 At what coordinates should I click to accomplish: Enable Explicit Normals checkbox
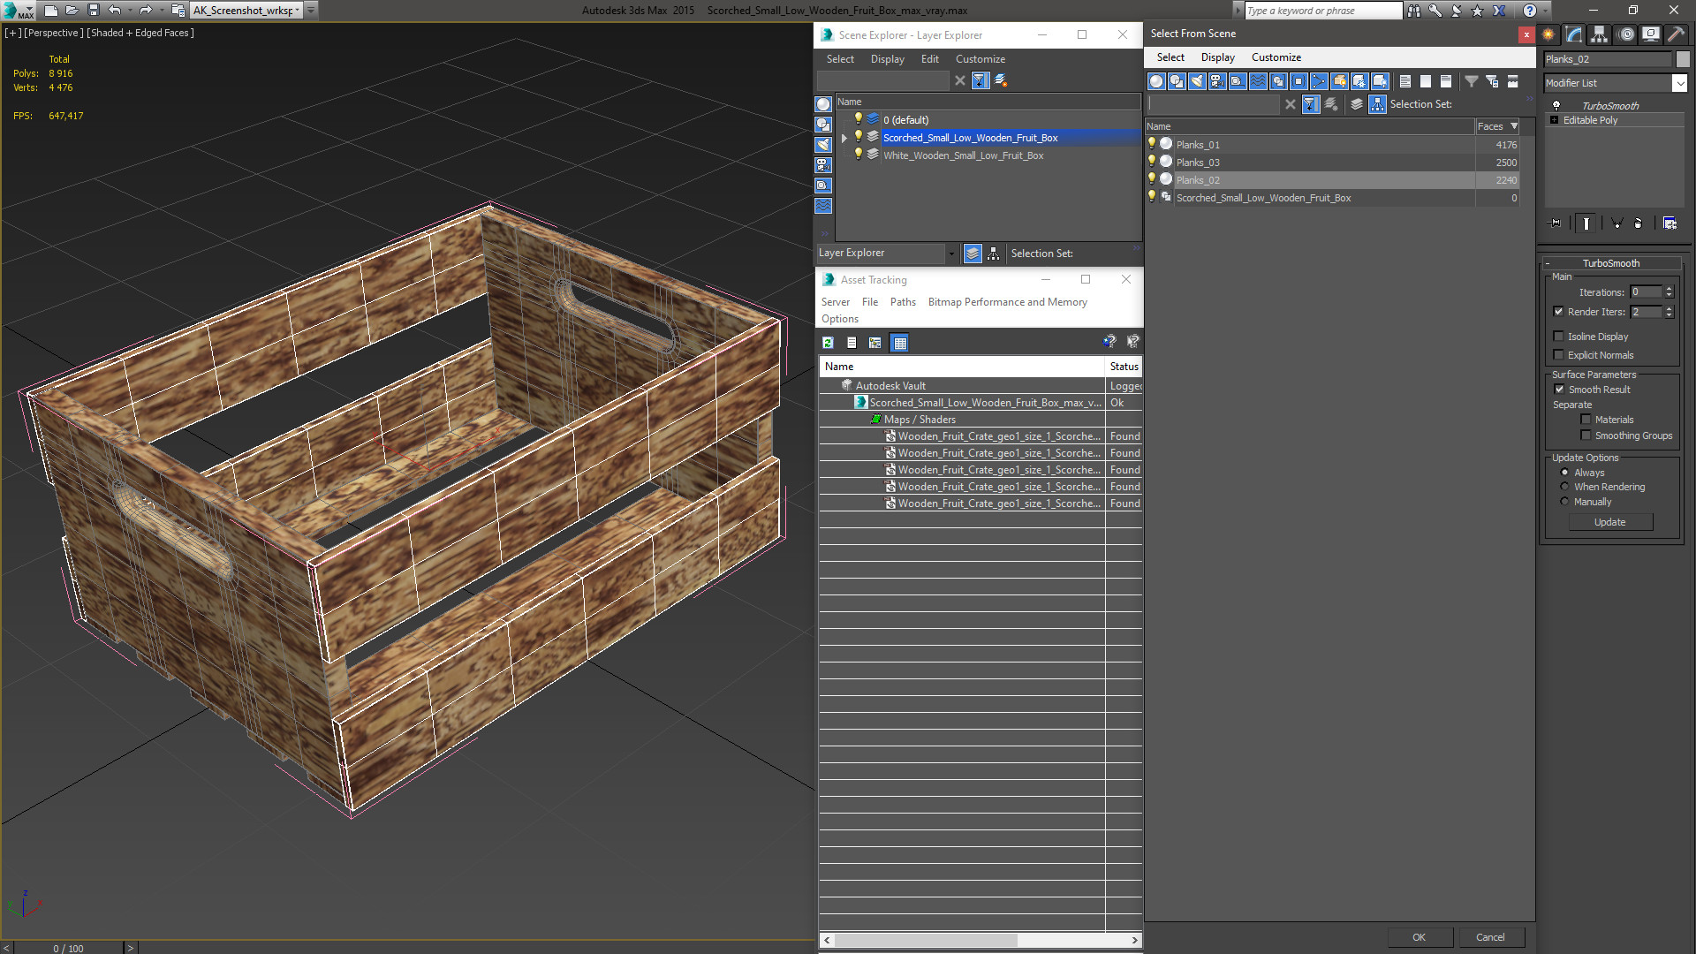pos(1558,355)
